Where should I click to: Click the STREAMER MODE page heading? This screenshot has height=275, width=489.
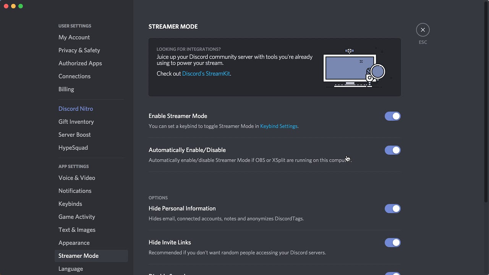click(x=173, y=27)
